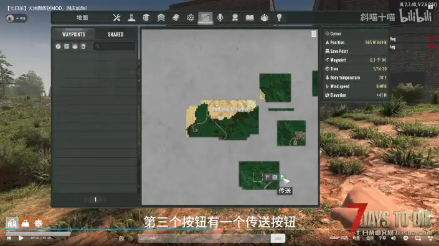The height and width of the screenshot is (246, 439).
Task: Open the video player settings gear
Action: (x=405, y=238)
